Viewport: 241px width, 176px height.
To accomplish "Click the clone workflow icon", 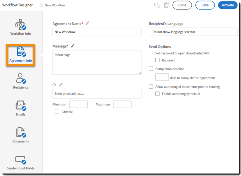I will pyautogui.click(x=157, y=5).
